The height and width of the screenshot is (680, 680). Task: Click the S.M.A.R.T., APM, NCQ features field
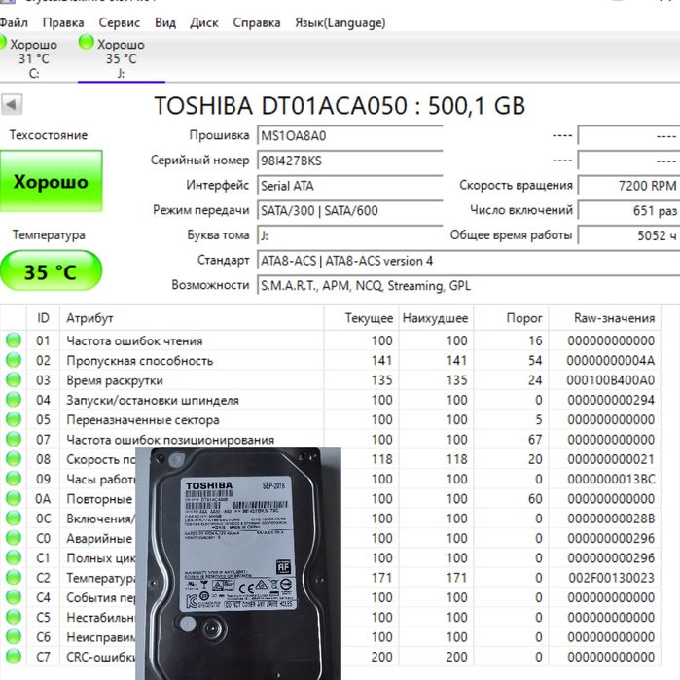(468, 286)
